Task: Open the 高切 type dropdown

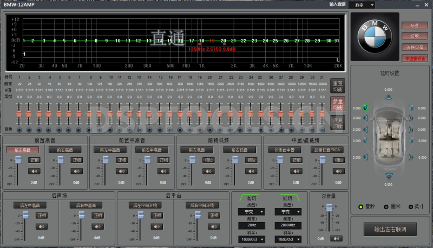Action: (x=251, y=212)
